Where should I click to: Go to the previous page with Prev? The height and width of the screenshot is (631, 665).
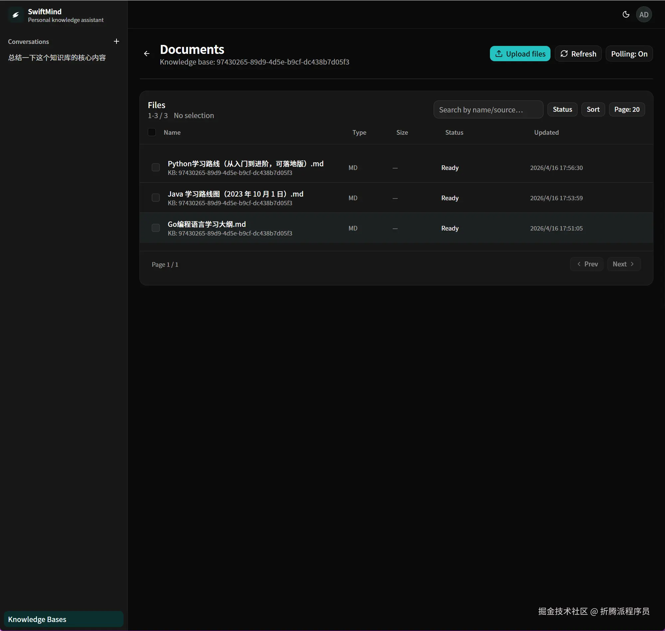click(x=586, y=264)
